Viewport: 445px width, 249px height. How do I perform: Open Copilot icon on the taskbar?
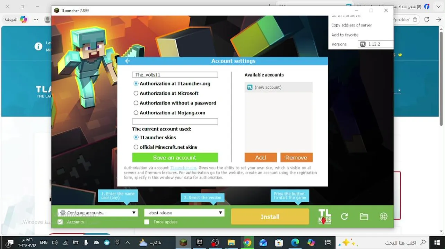[x=311, y=243]
